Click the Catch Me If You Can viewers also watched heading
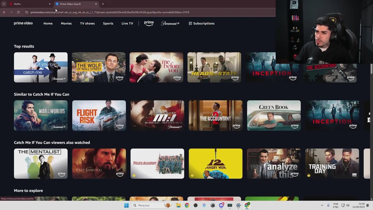Screen dimensions: 373x210 coord(52,143)
